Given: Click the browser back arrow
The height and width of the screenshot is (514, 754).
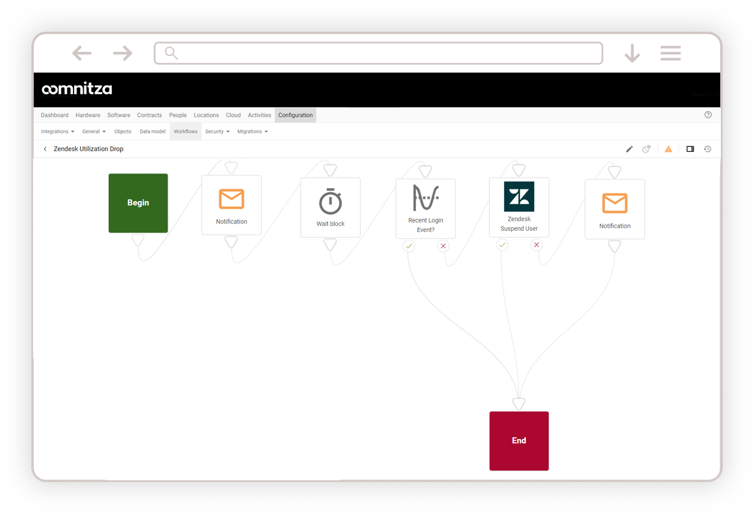Looking at the screenshot, I should tap(82, 53).
